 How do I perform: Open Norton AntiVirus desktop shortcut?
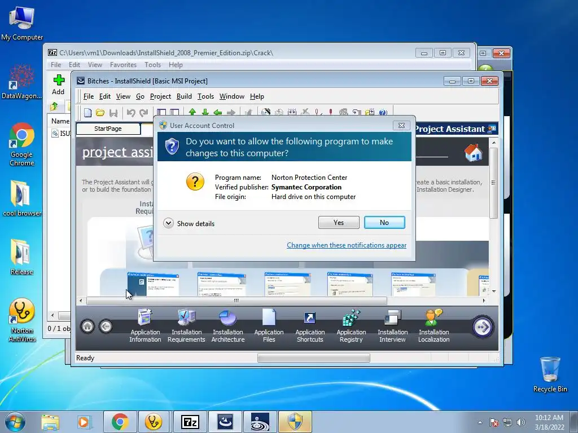22,320
